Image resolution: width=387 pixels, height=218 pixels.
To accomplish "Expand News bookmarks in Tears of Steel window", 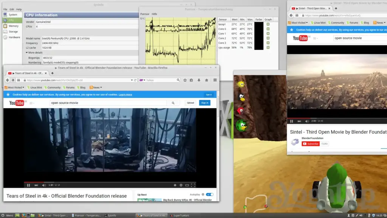I will 96,87.
